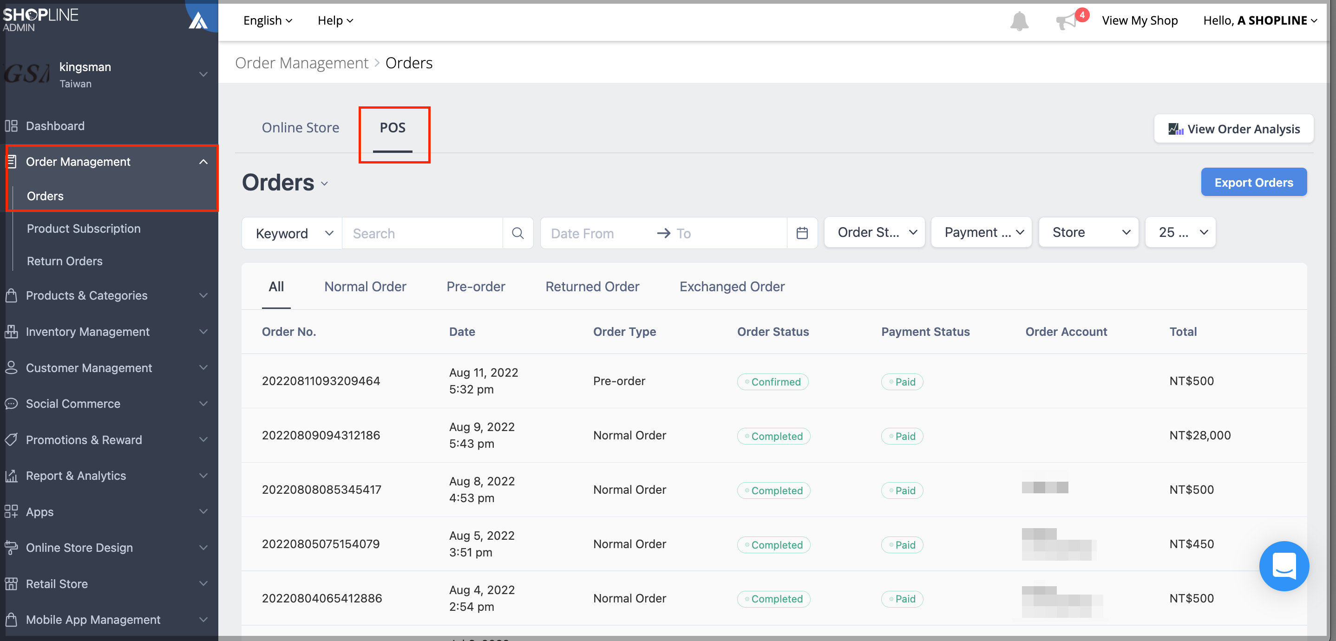
Task: Open the 25 per page dropdown
Action: [x=1180, y=232]
